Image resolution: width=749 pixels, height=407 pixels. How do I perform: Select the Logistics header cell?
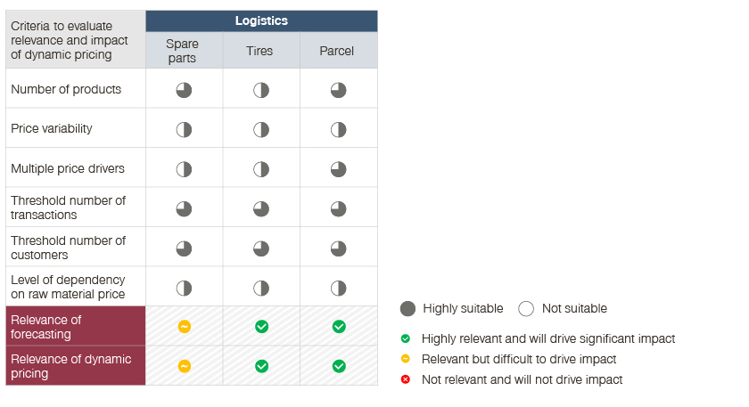(x=261, y=20)
